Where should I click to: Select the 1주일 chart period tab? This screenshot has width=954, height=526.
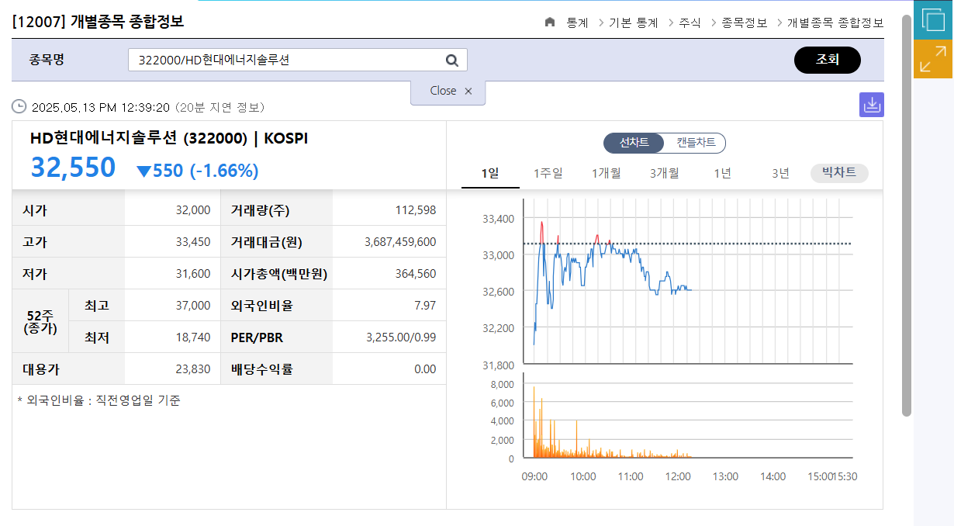point(548,173)
